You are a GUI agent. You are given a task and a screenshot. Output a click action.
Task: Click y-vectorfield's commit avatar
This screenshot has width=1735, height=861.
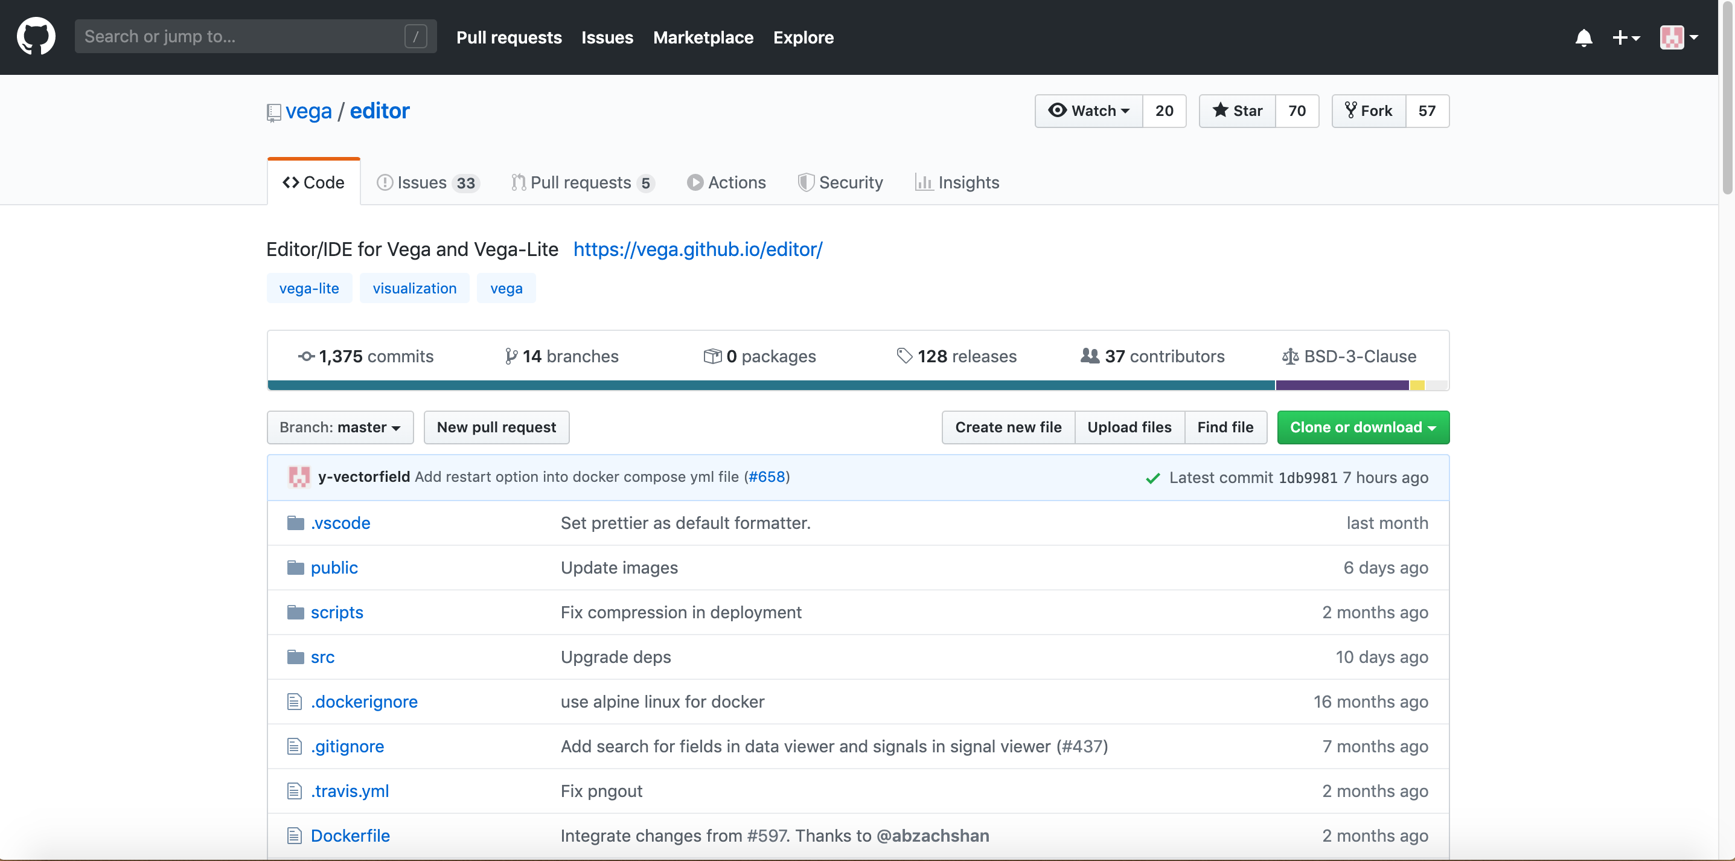coord(298,476)
